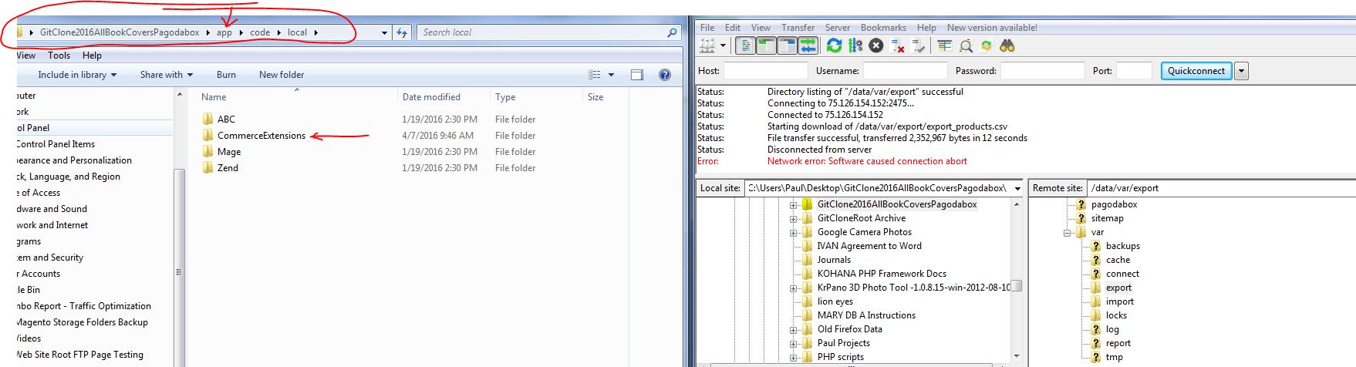The image size is (1356, 367).
Task: Open FileZilla Site Manager icon
Action: point(707,46)
